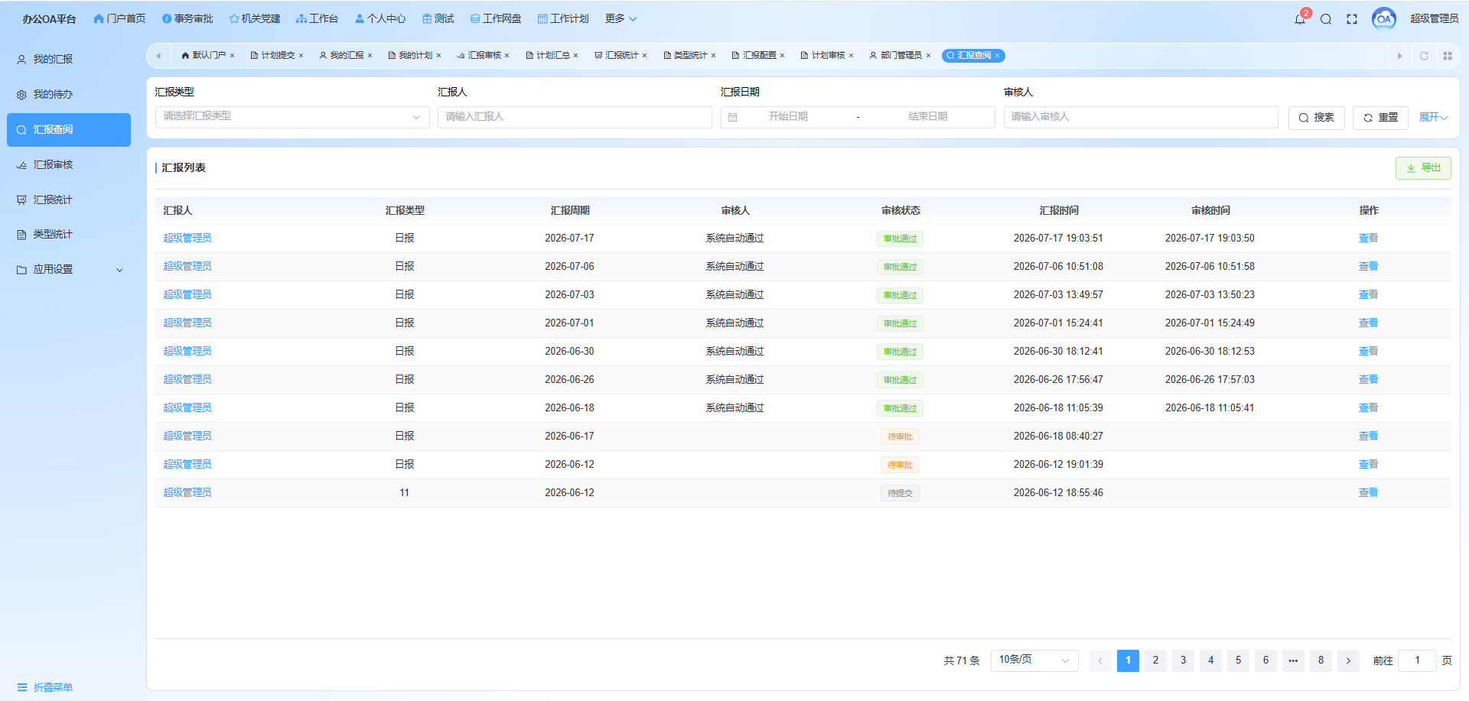
Task: Collapse the sidebar via 折叠菜单
Action: click(45, 687)
